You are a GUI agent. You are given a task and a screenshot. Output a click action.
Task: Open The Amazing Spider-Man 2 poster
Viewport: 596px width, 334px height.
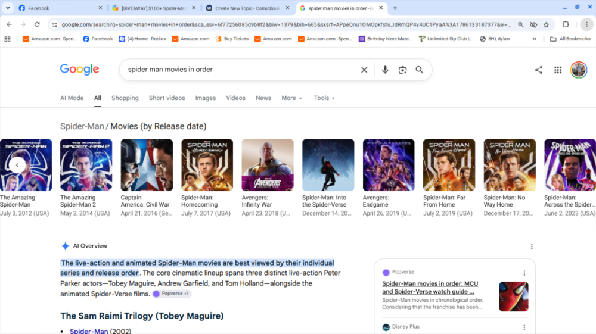[x=86, y=165]
